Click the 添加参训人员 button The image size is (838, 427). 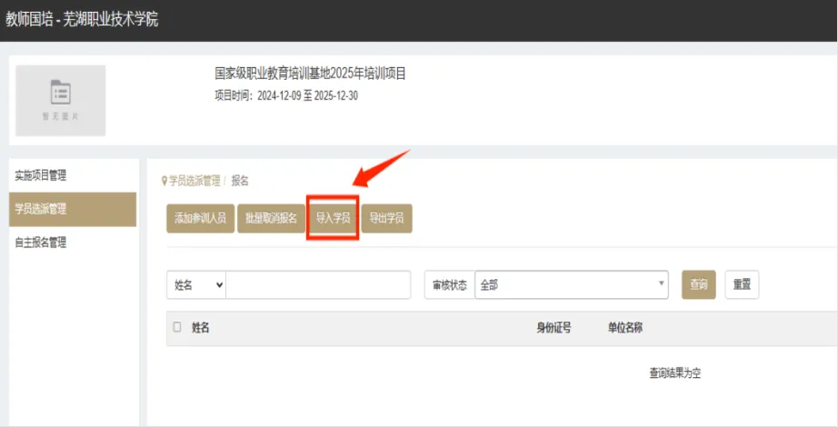pyautogui.click(x=200, y=219)
